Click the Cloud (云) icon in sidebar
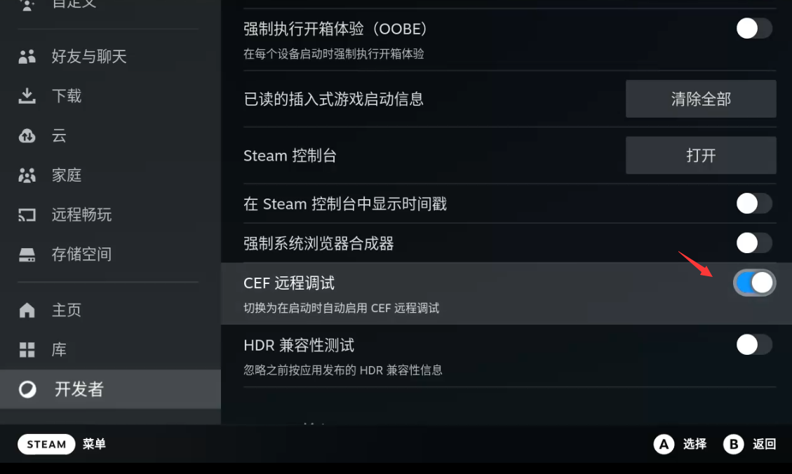Image resolution: width=792 pixels, height=474 pixels. pos(27,136)
